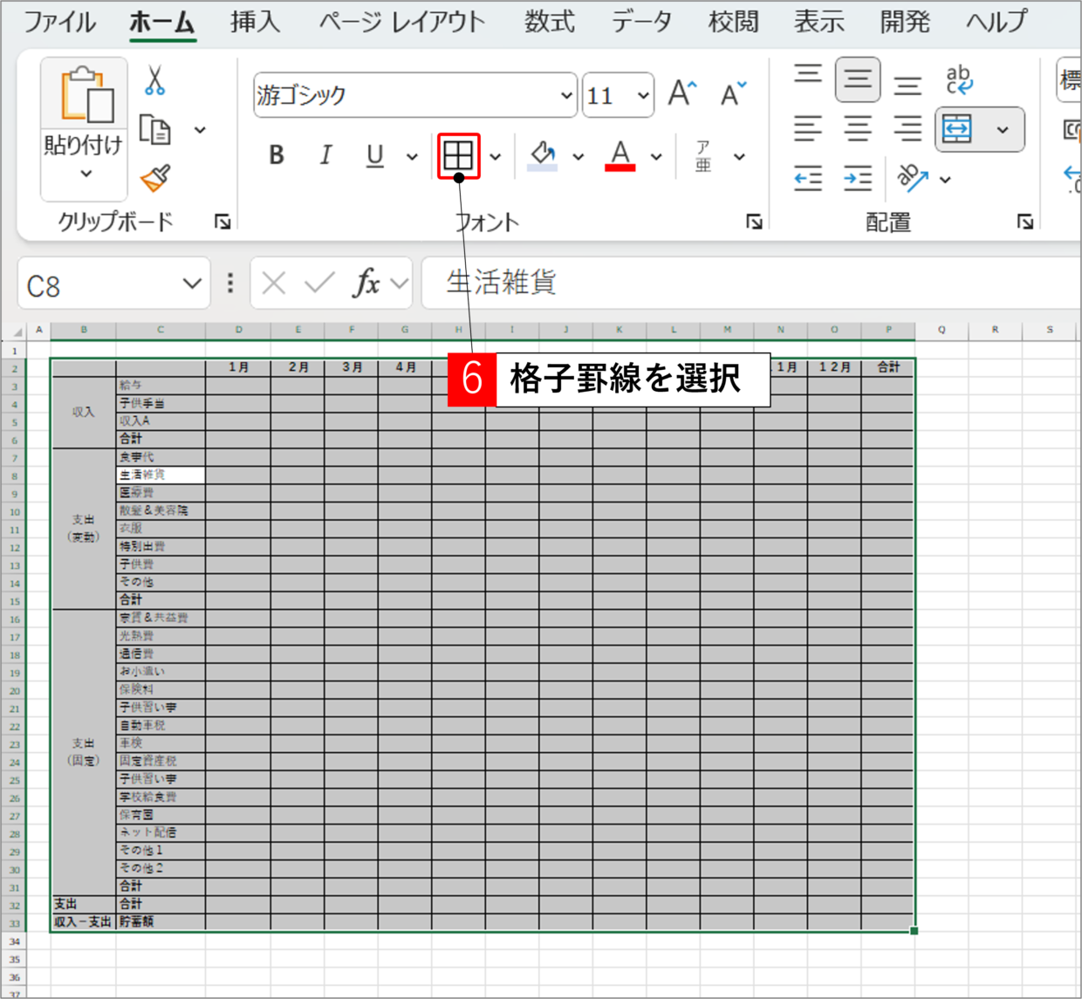1082x999 pixels.
Task: Click the wrap text icon
Action: click(x=959, y=80)
